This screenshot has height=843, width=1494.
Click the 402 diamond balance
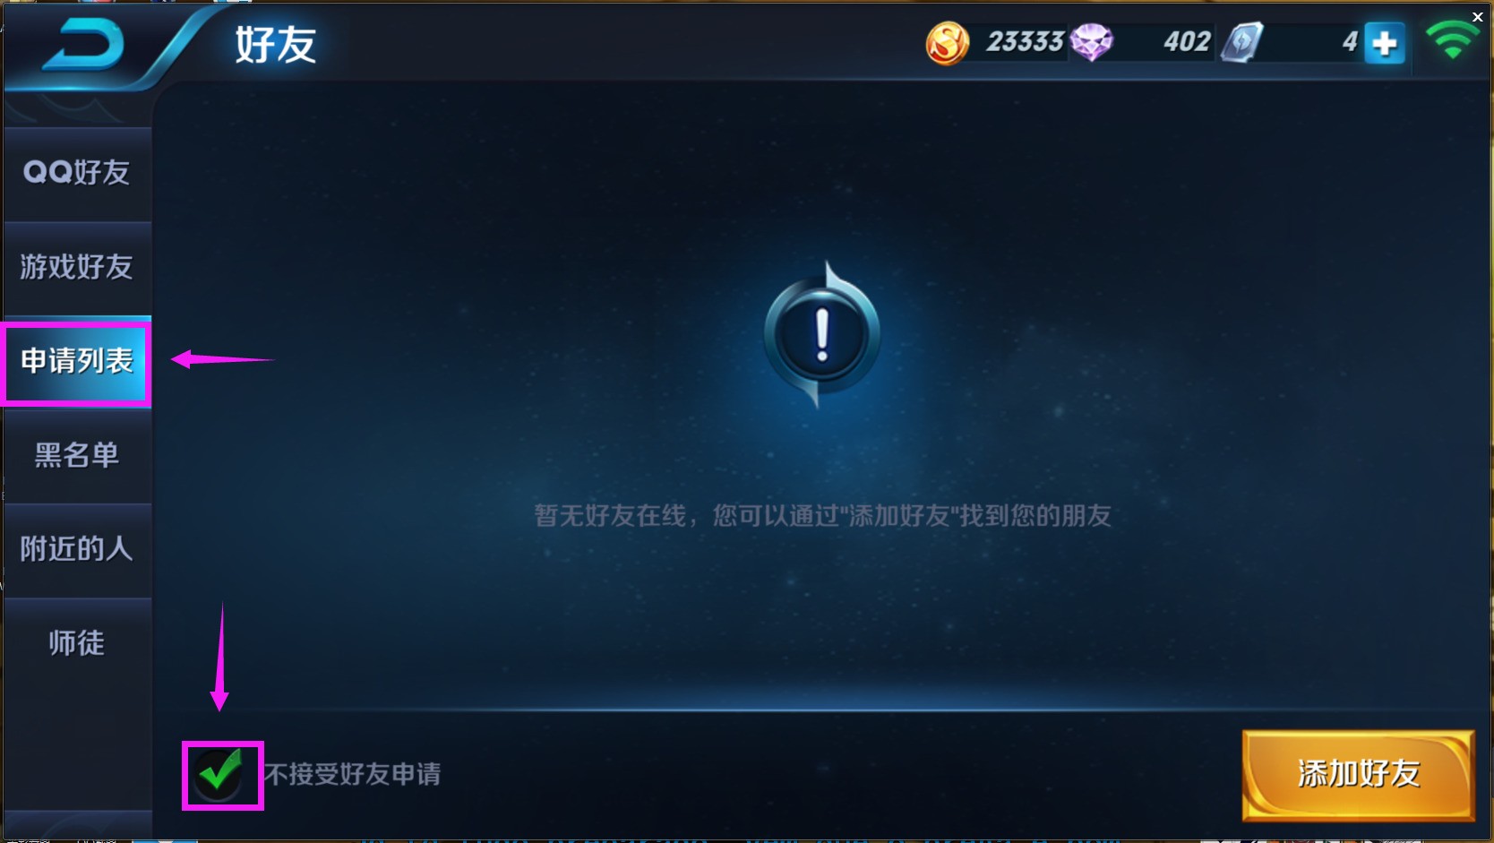coord(1187,42)
